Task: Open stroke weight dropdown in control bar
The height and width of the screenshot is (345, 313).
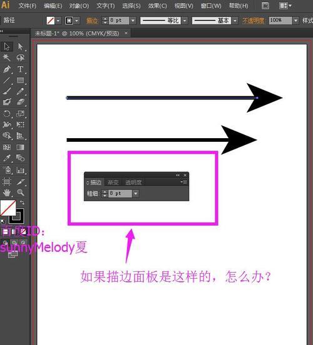Action: coord(133,21)
